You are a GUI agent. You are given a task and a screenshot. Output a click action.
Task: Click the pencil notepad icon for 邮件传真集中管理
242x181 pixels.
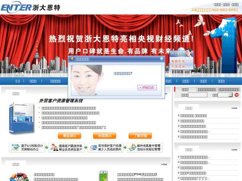tap(132, 147)
